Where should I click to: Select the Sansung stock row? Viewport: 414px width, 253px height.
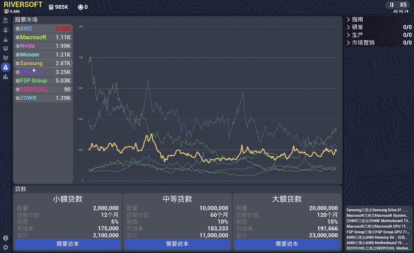43,63
